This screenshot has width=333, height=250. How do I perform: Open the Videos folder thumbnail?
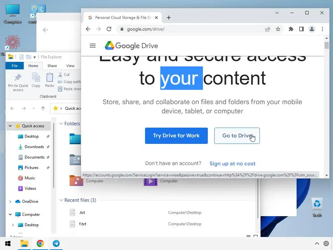tap(150, 182)
